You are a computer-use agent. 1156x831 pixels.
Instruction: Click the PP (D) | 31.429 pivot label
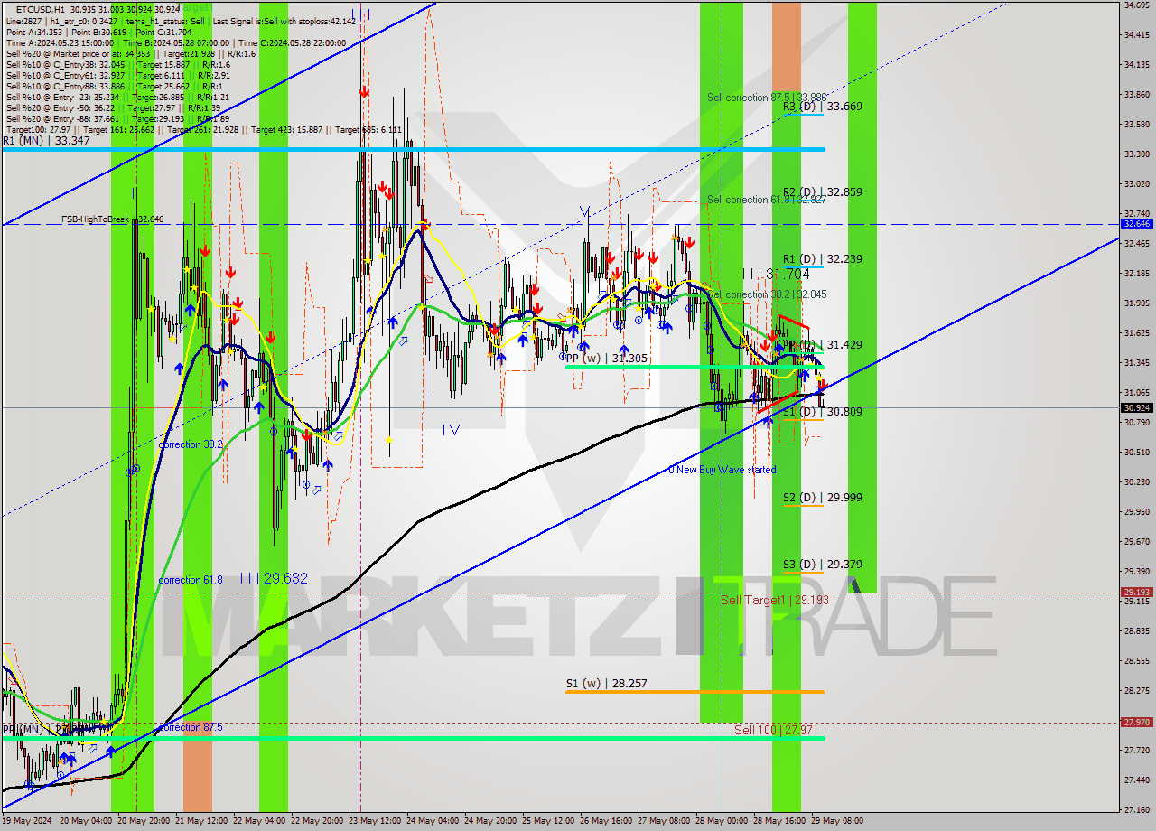point(822,345)
